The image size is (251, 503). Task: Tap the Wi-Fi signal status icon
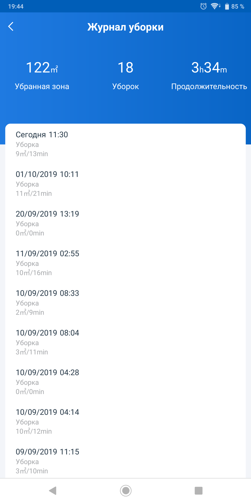click(215, 6)
